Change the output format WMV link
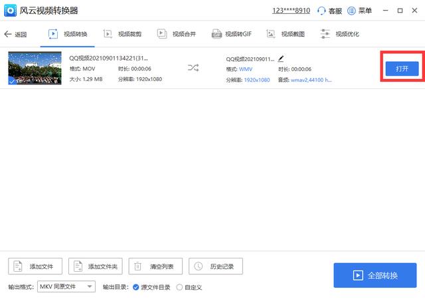425x299 pixels. (x=246, y=69)
